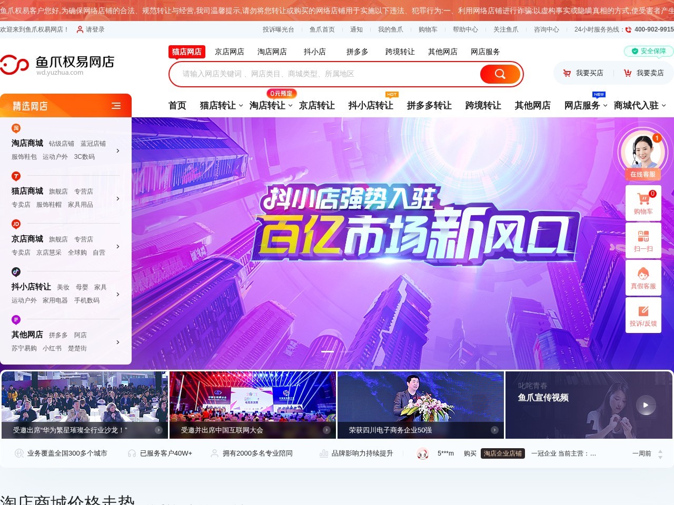This screenshot has width=674, height=505.
Task: Expand the 其他网店 sidebar chevron
Action: point(118,342)
